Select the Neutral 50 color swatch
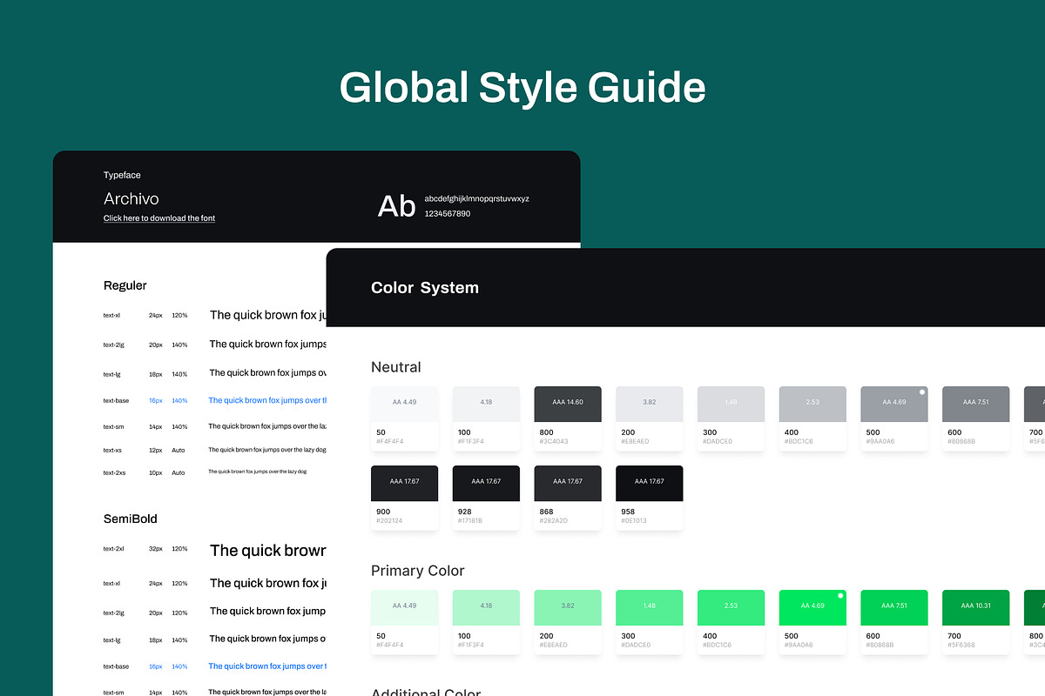This screenshot has width=1045, height=696. click(x=404, y=418)
